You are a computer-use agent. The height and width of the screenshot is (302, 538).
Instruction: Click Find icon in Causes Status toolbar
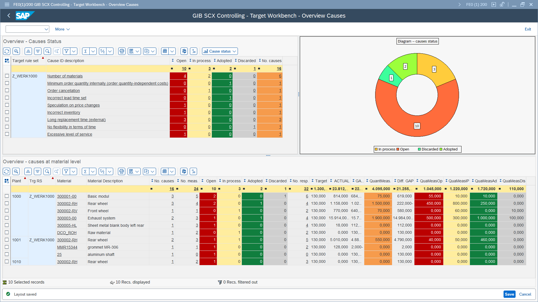pos(47,51)
